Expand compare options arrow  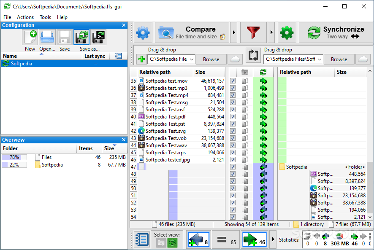[234, 32]
